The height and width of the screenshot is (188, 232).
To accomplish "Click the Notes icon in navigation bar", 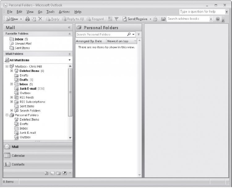I will (52, 173).
